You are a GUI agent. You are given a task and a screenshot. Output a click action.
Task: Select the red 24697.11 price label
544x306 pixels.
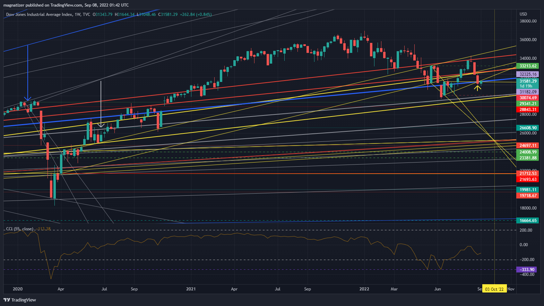point(528,146)
